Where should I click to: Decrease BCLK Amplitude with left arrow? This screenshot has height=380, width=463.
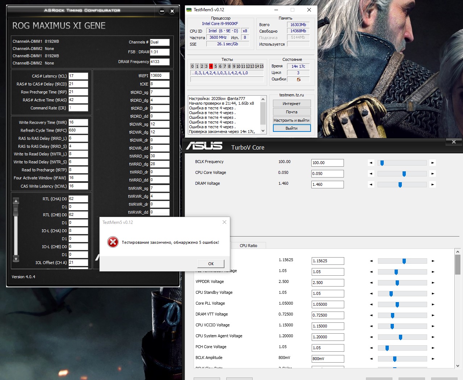coord(371,359)
